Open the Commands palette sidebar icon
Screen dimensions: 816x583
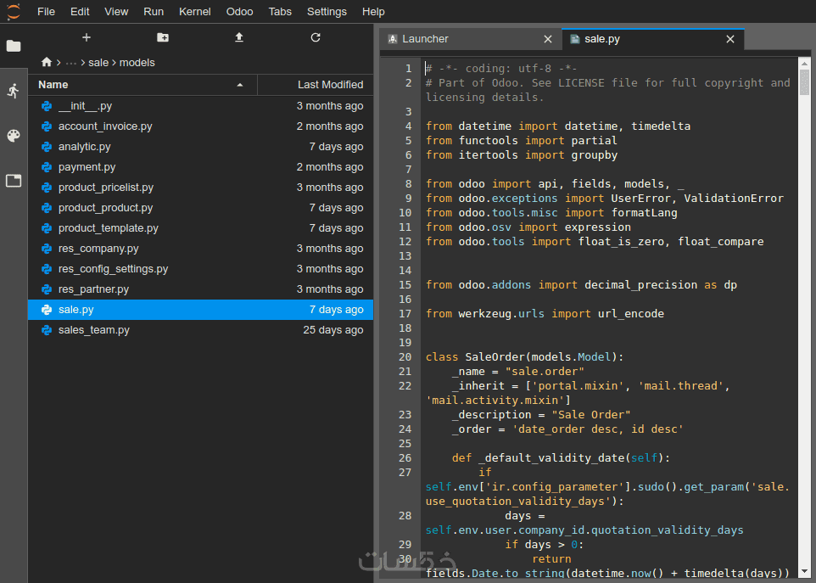[x=14, y=136]
